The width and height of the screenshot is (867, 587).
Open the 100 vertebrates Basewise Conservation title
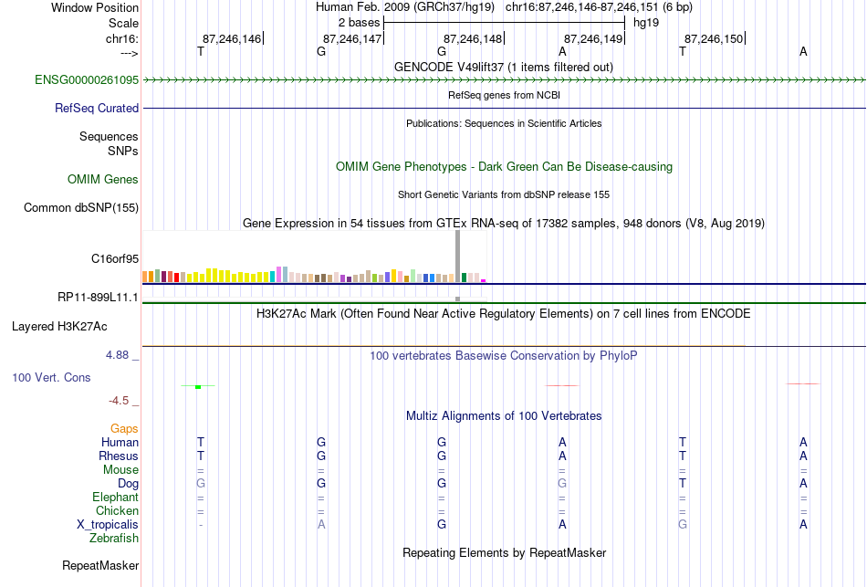coord(504,356)
